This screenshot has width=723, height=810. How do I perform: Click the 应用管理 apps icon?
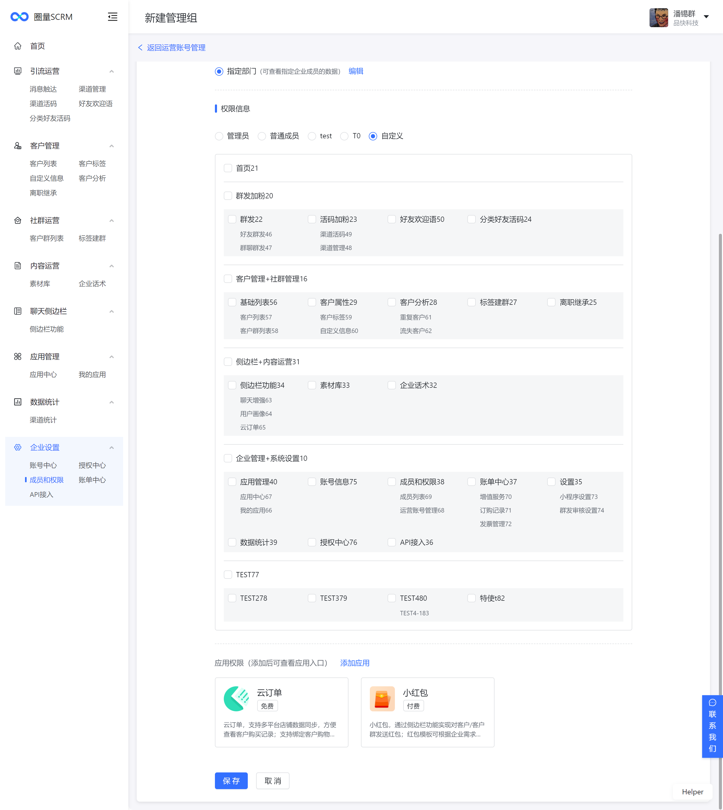click(x=18, y=356)
